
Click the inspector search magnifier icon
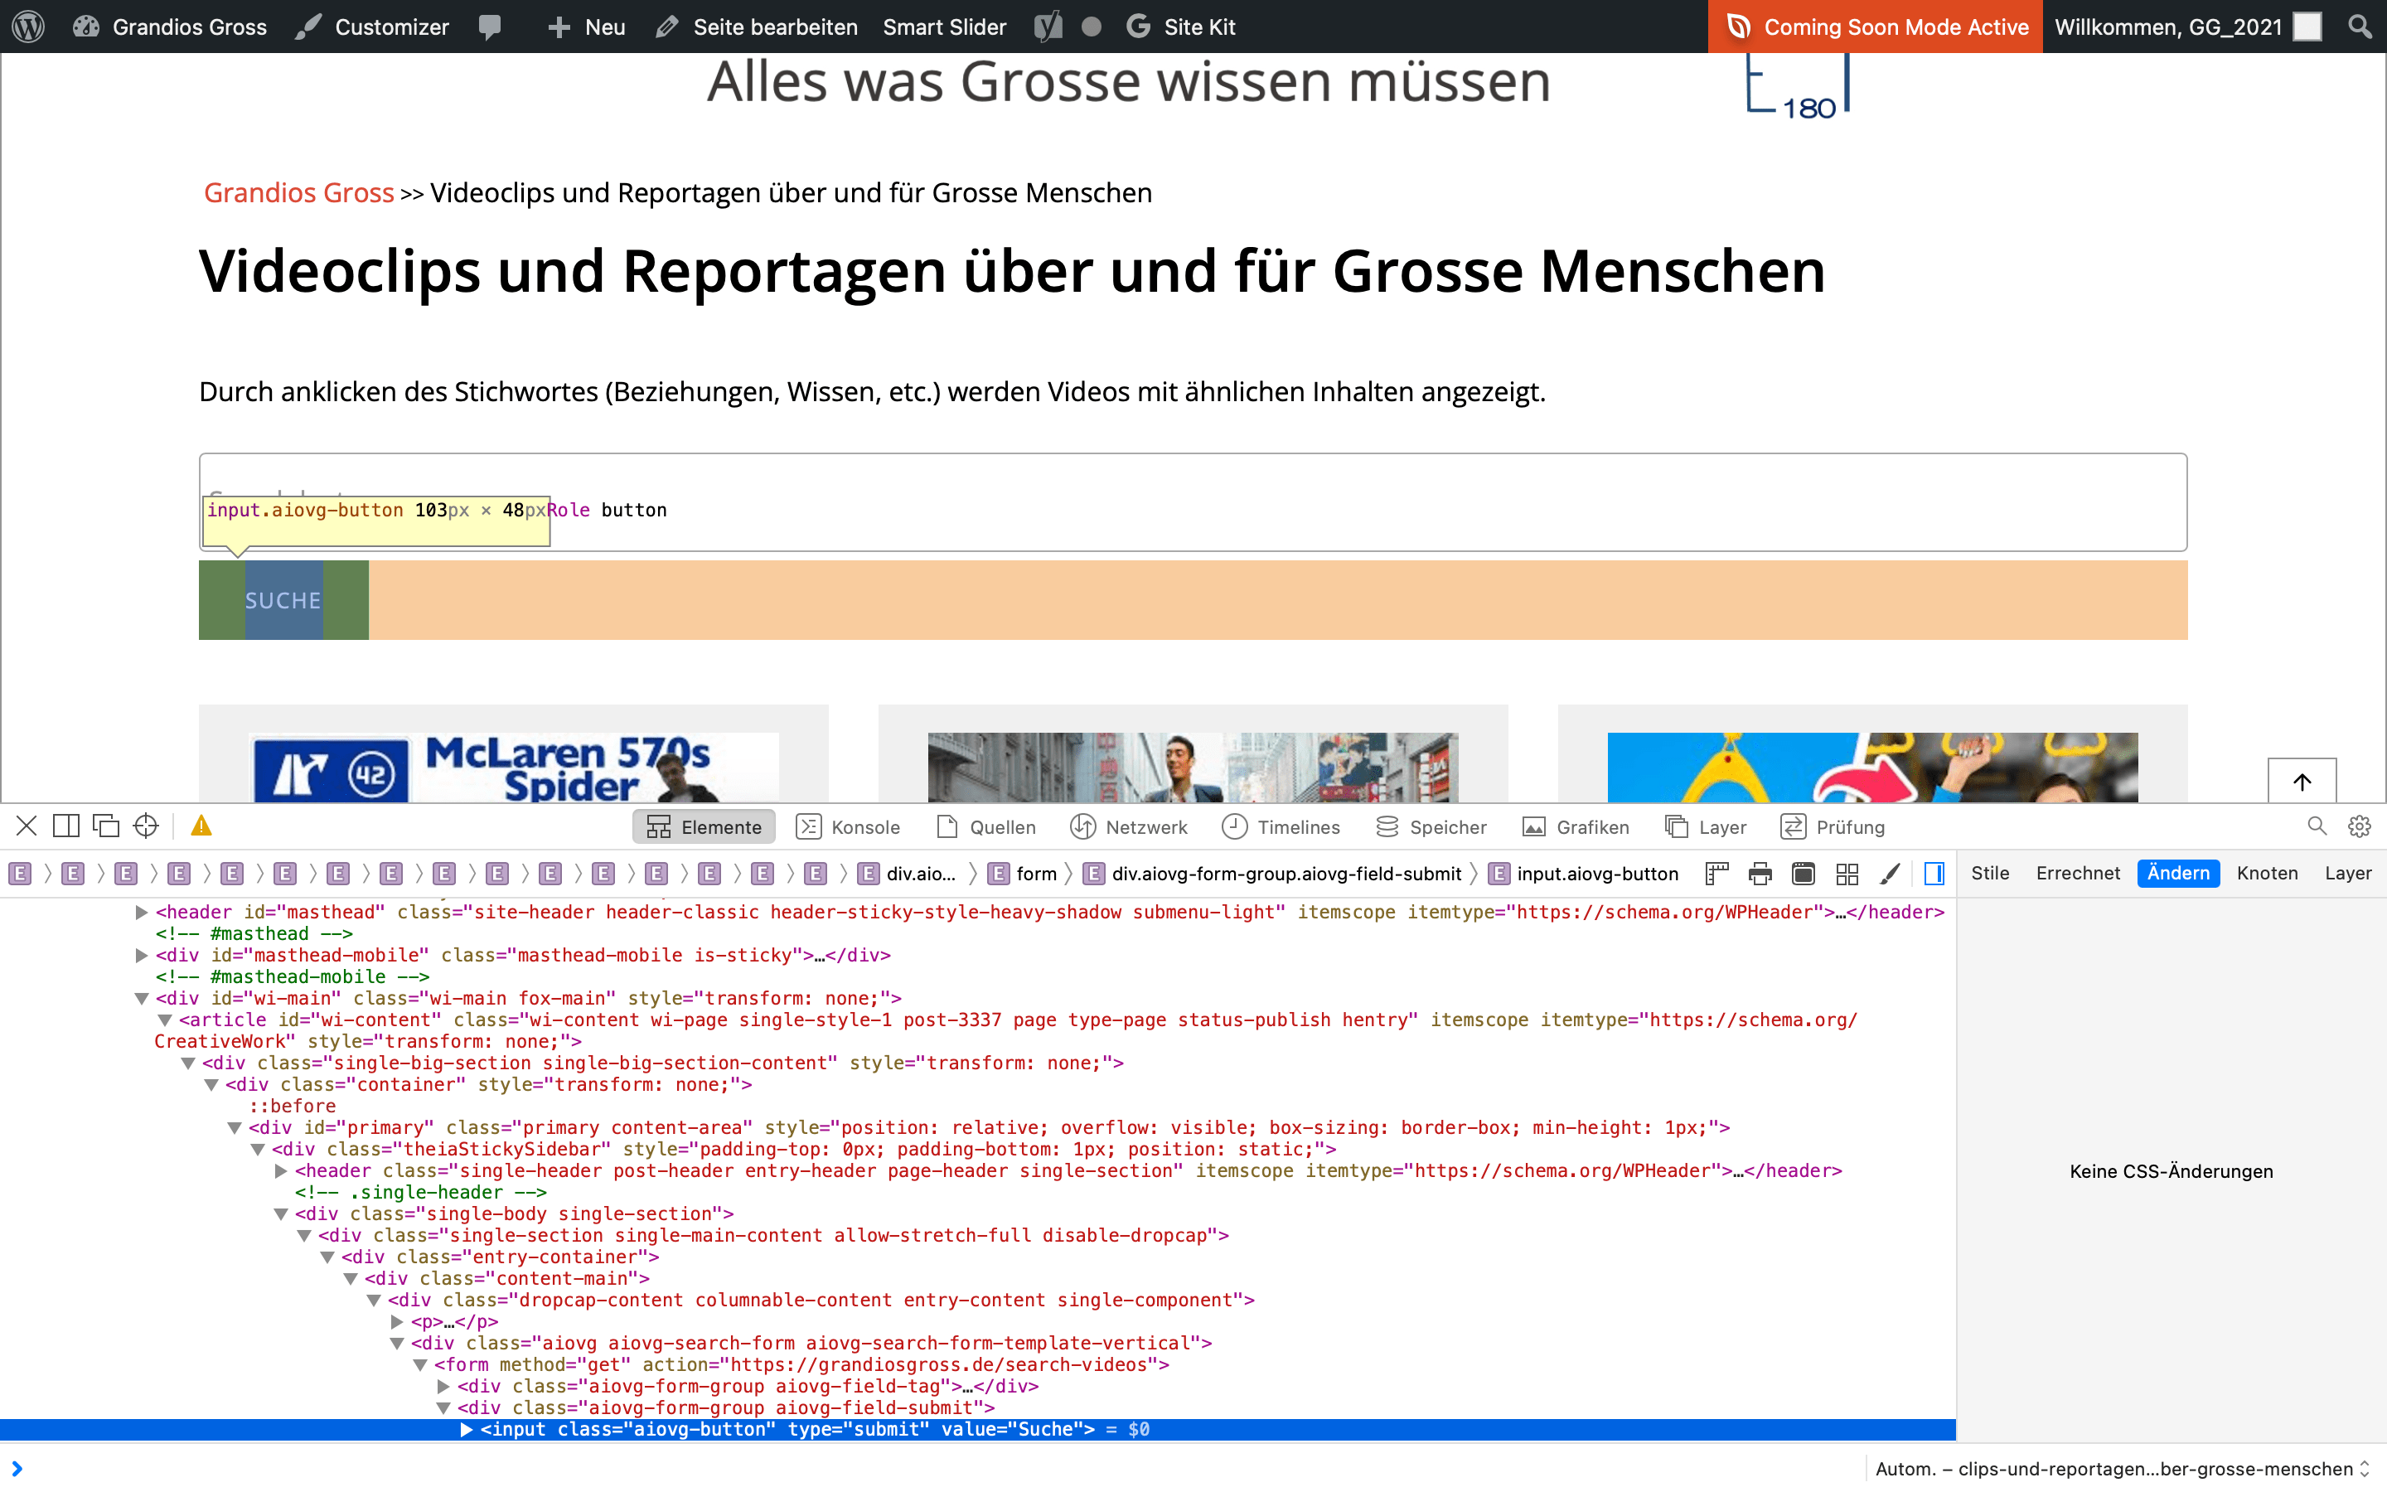click(x=2317, y=826)
